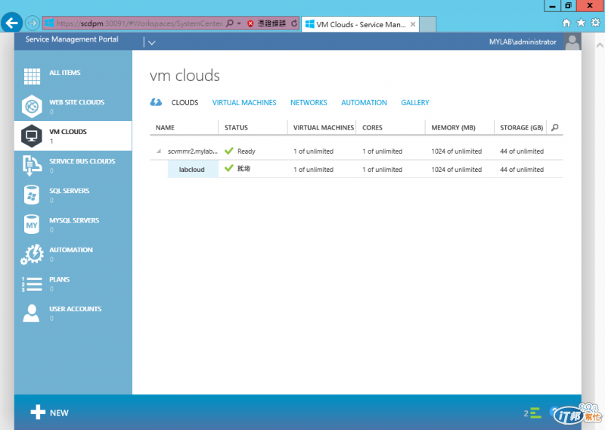Open notifications list icon in bottom bar
This screenshot has width=605, height=430.
click(535, 413)
